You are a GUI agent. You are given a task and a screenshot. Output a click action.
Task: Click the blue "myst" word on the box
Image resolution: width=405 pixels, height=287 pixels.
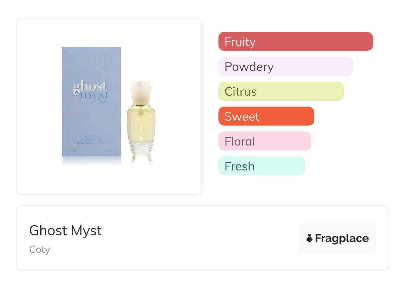(x=94, y=95)
